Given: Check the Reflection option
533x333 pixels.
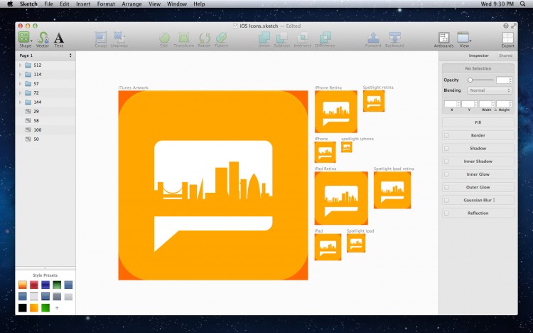Looking at the screenshot, I should click(446, 213).
